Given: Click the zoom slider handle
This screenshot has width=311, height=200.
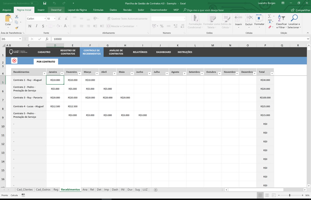Looking at the screenshot, I should point(290,195).
